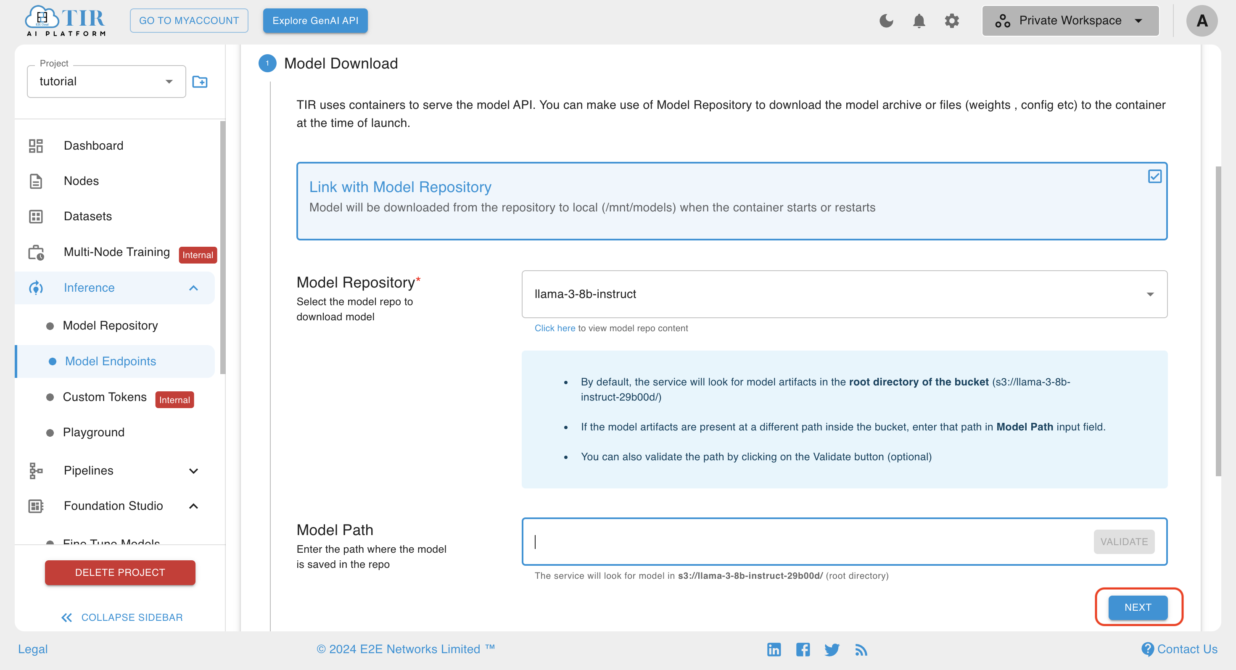Click the Contact Us question mark icon
This screenshot has height=670, width=1236.
pyautogui.click(x=1147, y=649)
